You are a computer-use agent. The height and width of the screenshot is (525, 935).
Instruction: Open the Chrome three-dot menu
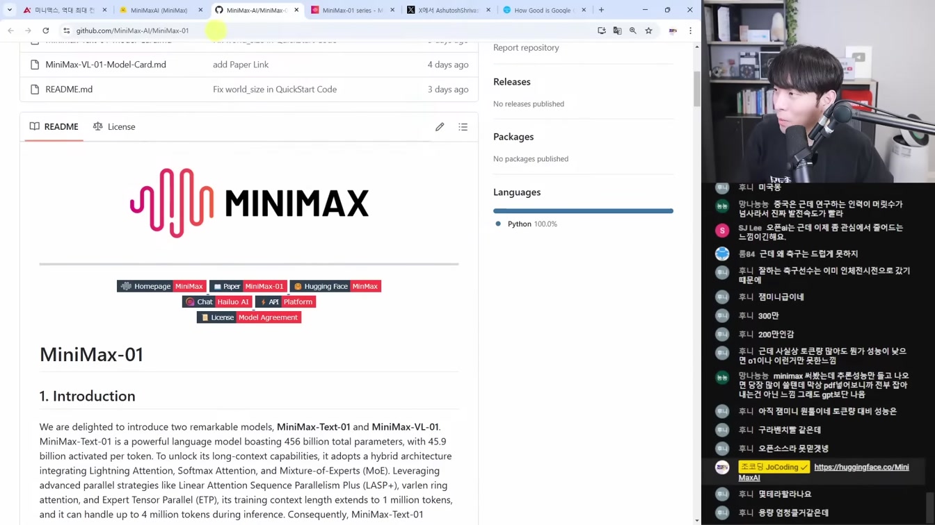coord(690,31)
